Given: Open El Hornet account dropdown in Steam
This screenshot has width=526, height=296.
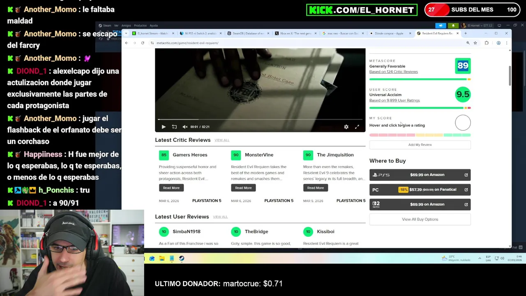Looking at the screenshot, I should (x=477, y=25).
